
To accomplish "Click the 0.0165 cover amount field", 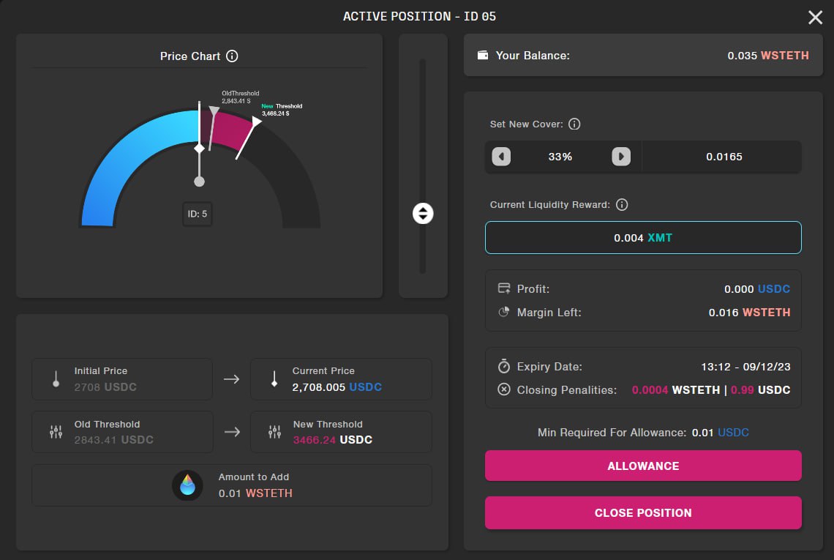I will point(724,157).
